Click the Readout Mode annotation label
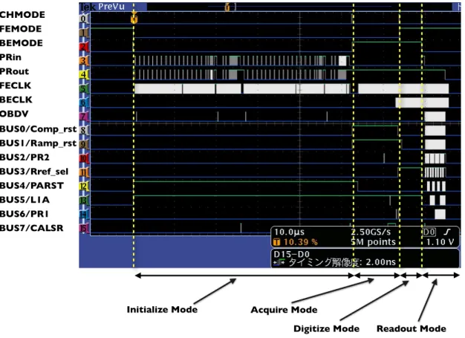This screenshot has height=338, width=465. pos(412,328)
